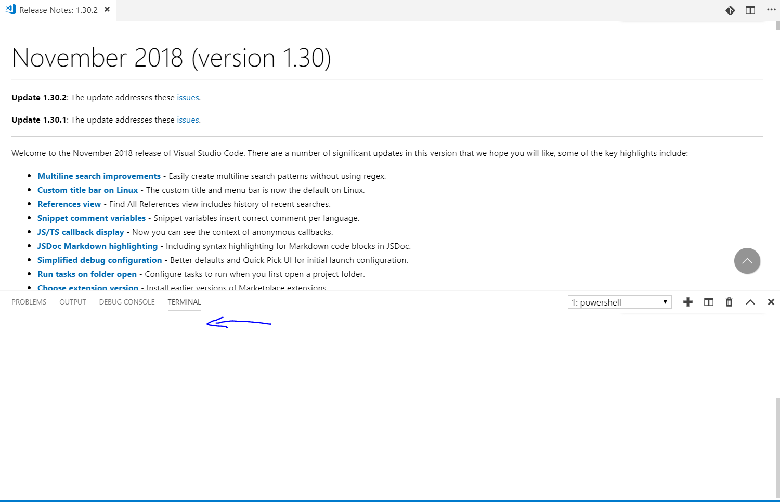Click the VS Code logo on the editor tab
This screenshot has width=780, height=502.
10,9
